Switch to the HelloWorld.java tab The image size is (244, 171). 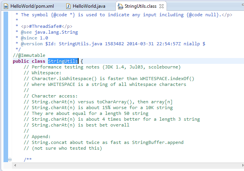click(86, 6)
